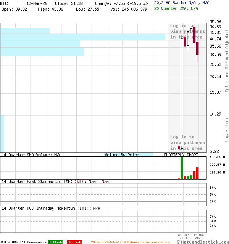The height and width of the screenshot is (244, 229).
Task: Click the BTC ticker symbol
Action: click(x=4, y=3)
